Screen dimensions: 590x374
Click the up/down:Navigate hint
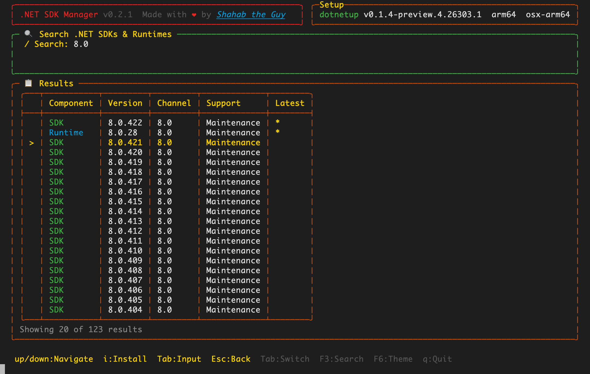click(x=54, y=359)
